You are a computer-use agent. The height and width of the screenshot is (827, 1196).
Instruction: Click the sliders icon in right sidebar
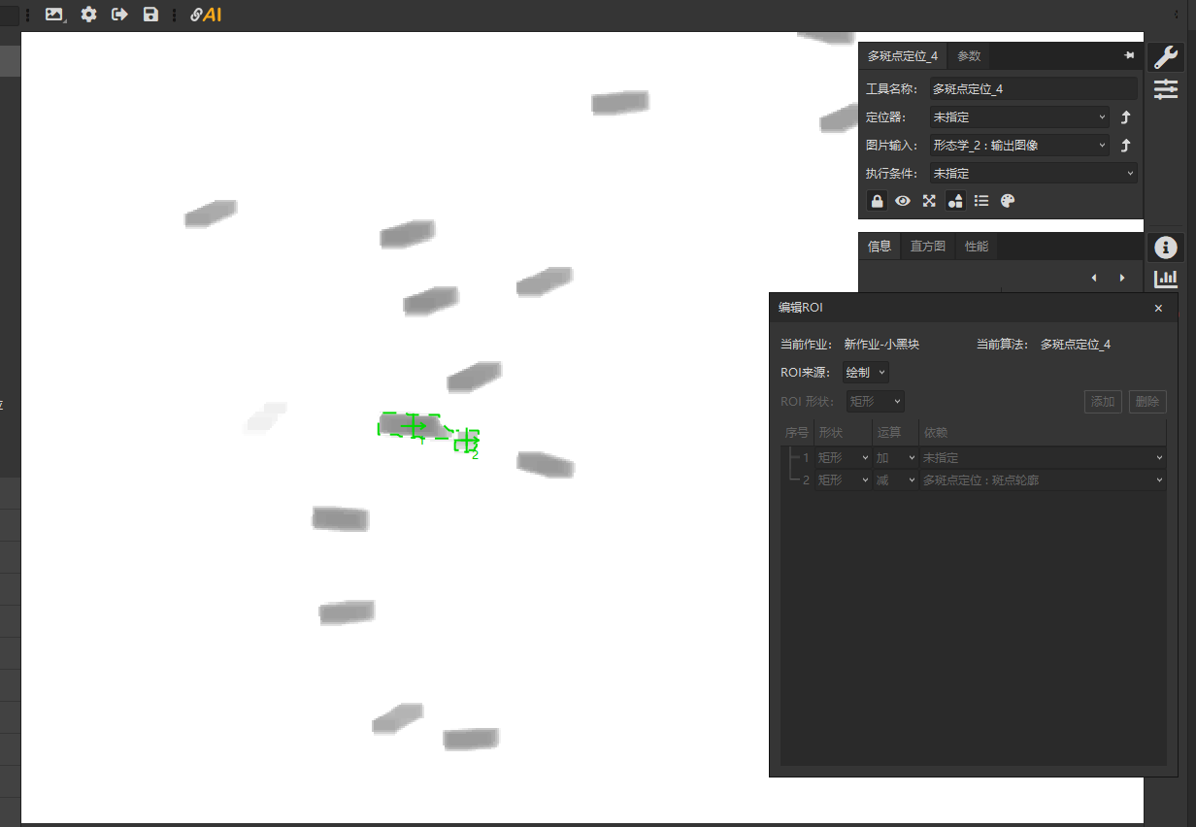1166,90
